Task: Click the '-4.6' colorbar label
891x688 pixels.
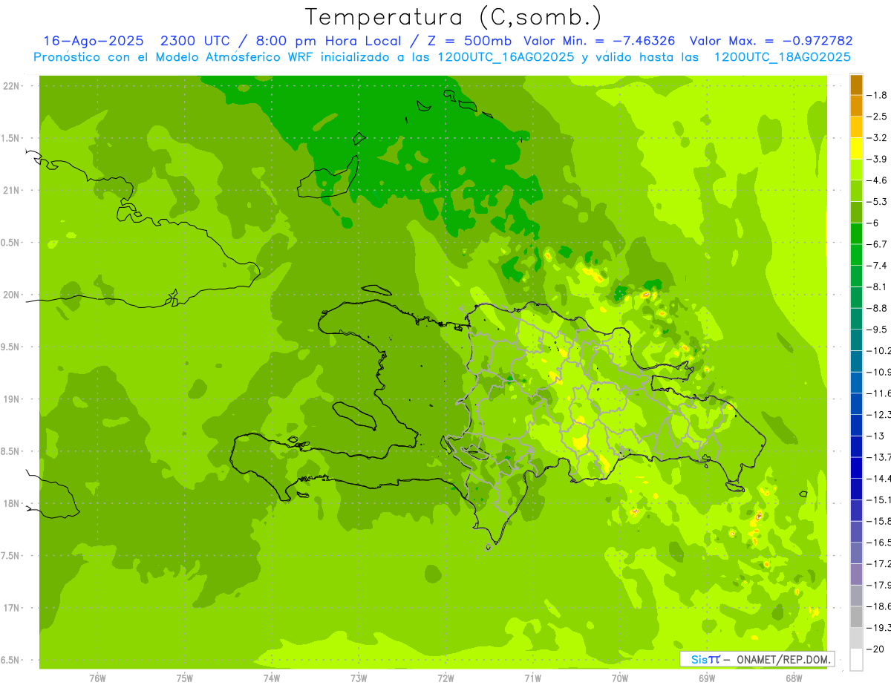Action: click(x=877, y=180)
